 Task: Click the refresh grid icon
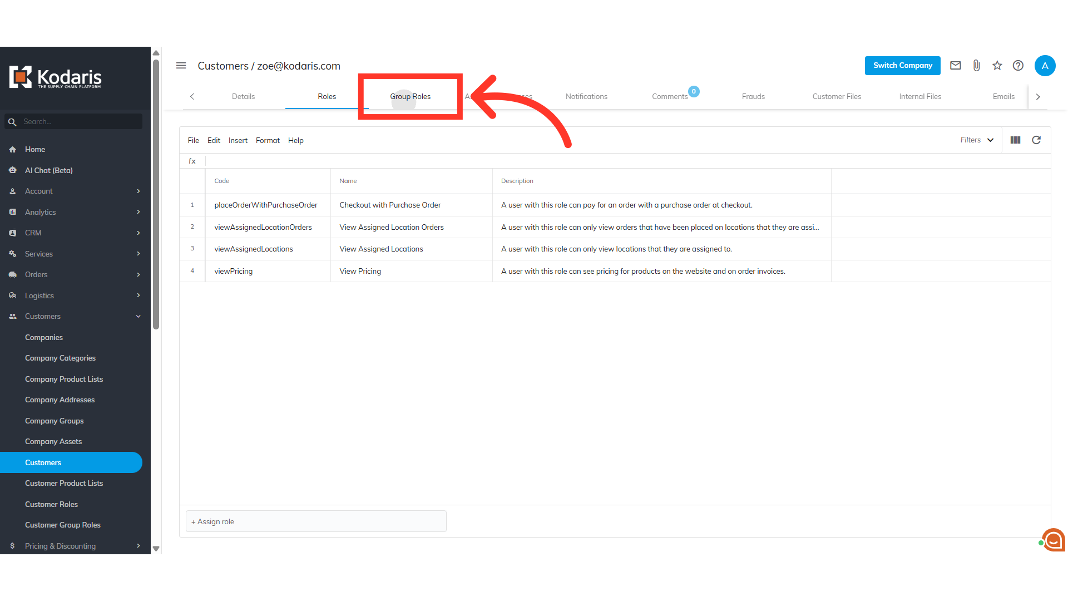click(1036, 140)
